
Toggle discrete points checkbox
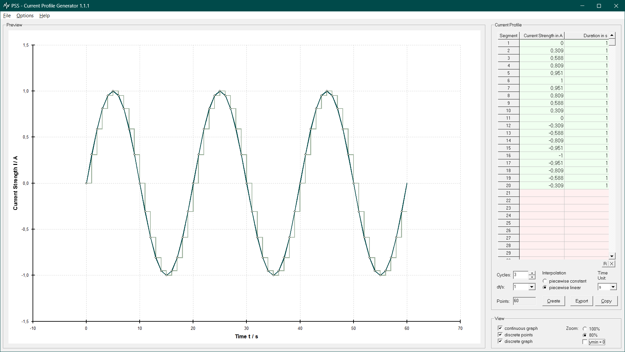pyautogui.click(x=500, y=335)
